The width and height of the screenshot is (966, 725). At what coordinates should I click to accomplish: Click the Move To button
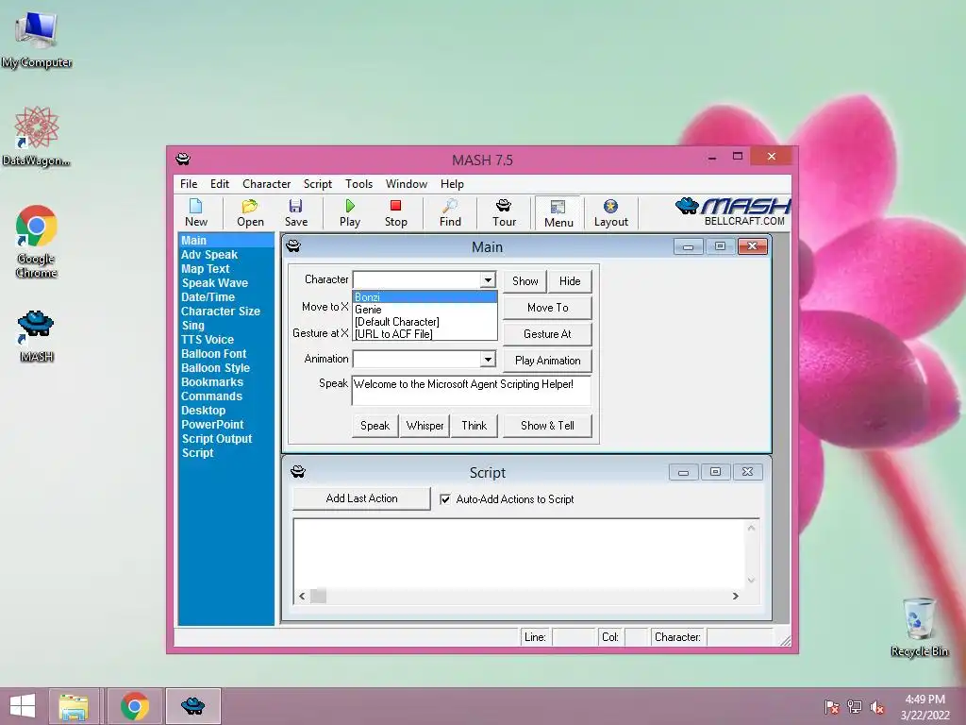click(x=547, y=308)
